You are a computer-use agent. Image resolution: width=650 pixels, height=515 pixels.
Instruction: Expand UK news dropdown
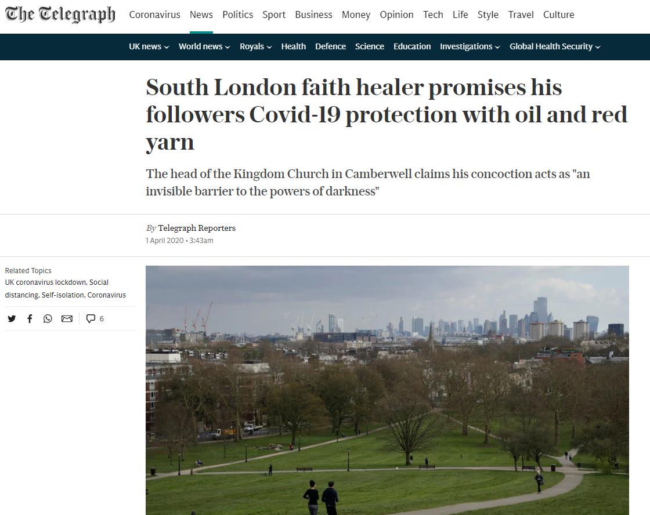[149, 46]
